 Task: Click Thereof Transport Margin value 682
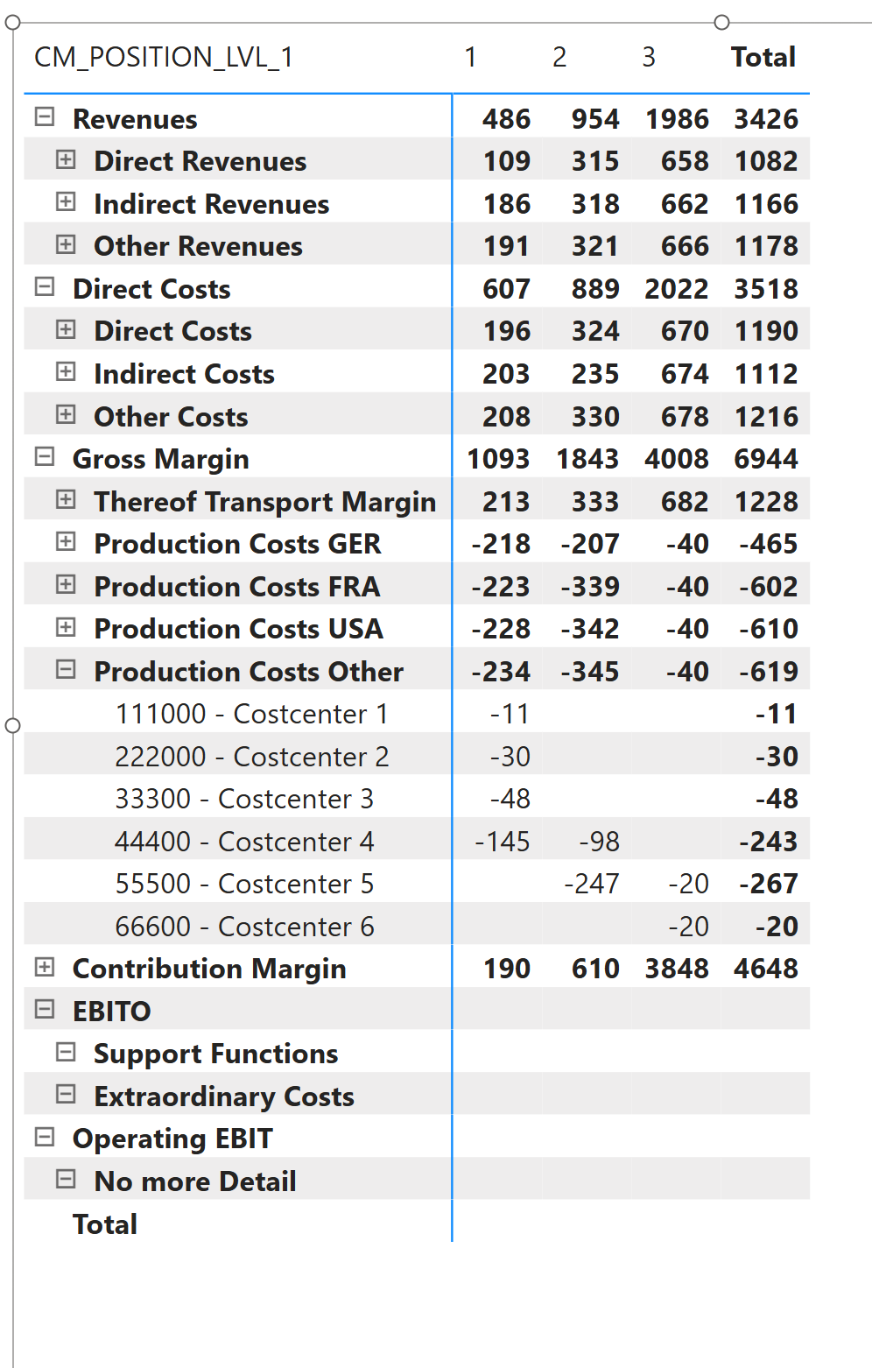[685, 502]
